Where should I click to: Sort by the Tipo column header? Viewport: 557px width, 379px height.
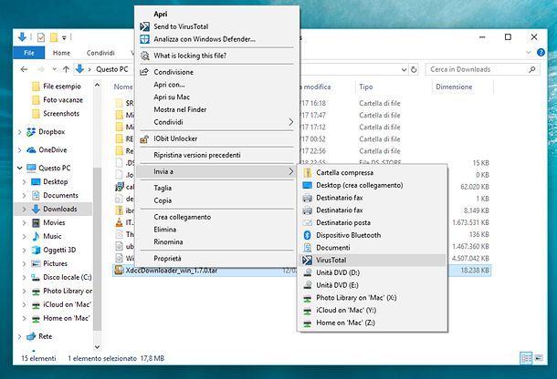coord(366,87)
